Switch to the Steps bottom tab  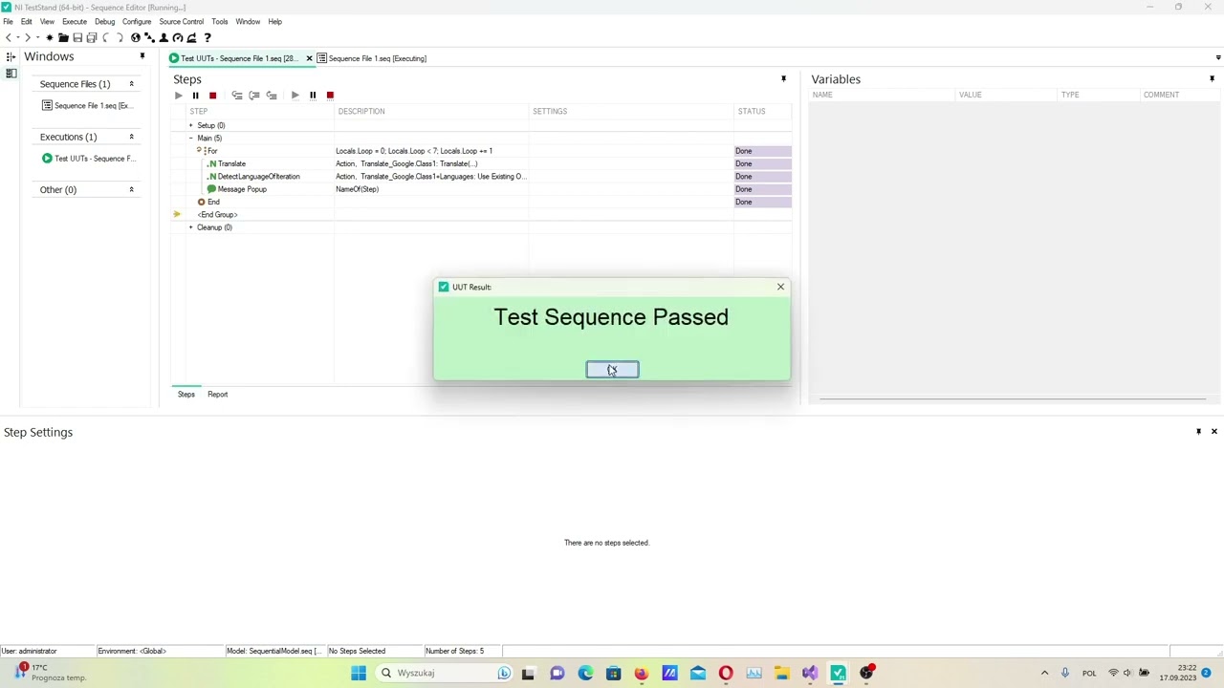tap(186, 394)
